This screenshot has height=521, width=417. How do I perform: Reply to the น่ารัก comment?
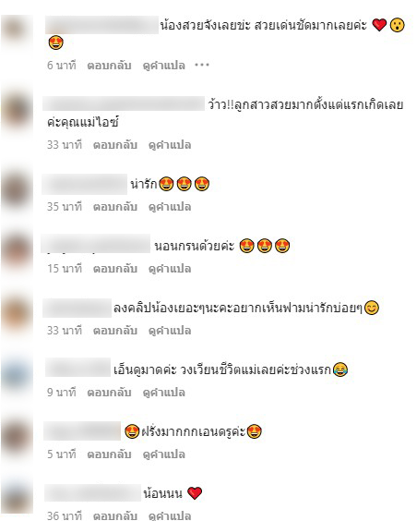[114, 207]
